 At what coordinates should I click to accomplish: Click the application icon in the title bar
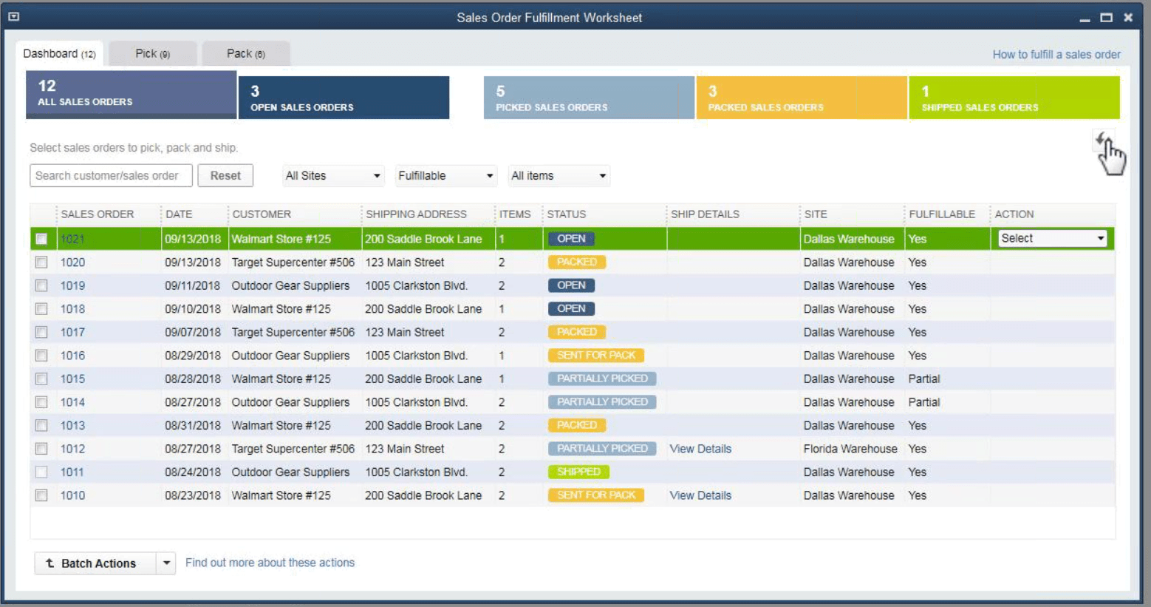[x=13, y=17]
